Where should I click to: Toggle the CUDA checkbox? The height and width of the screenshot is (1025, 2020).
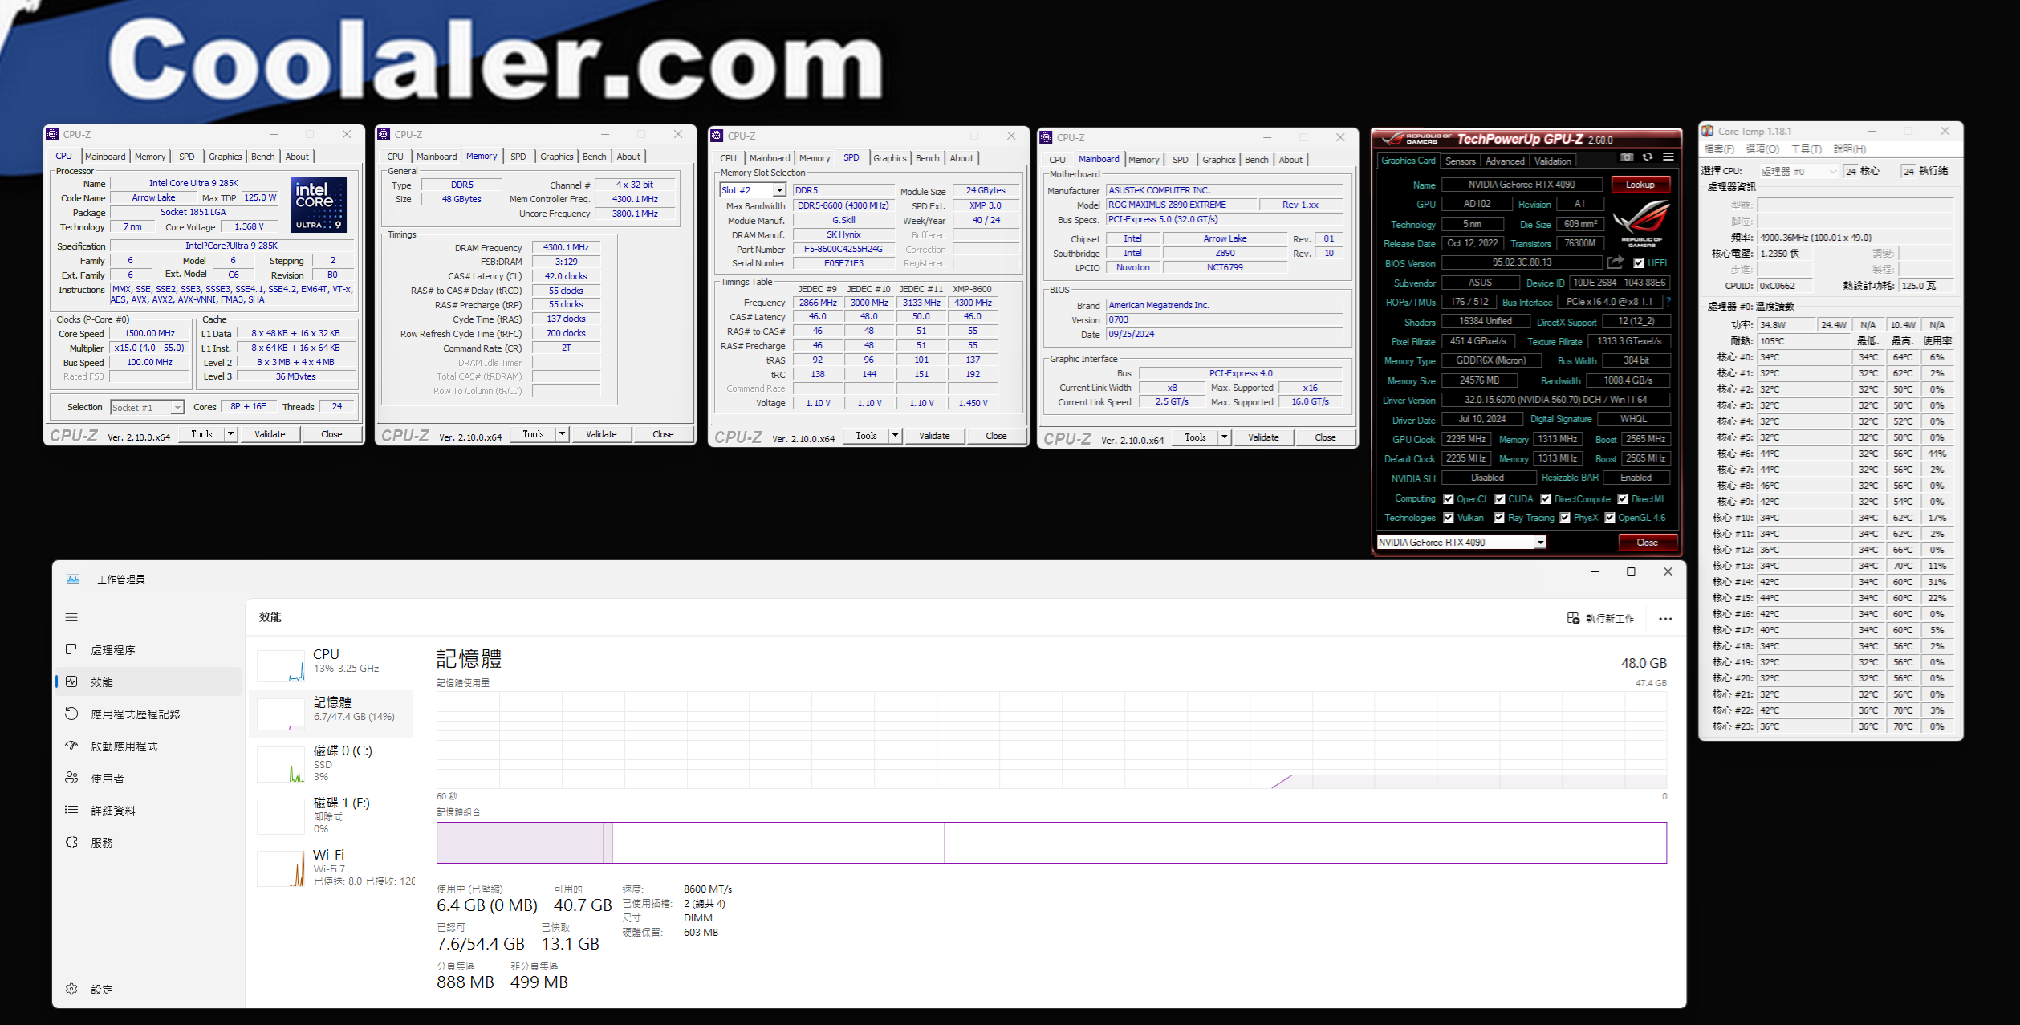1500,498
